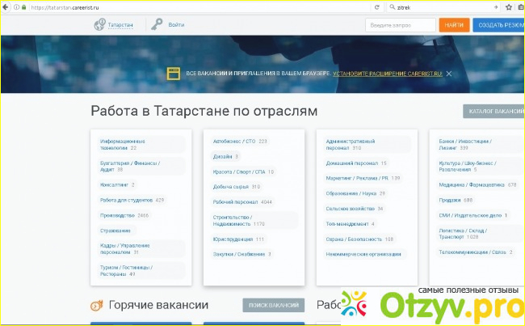Click the key icon beside Войти
The image size is (525, 326).
156,25
